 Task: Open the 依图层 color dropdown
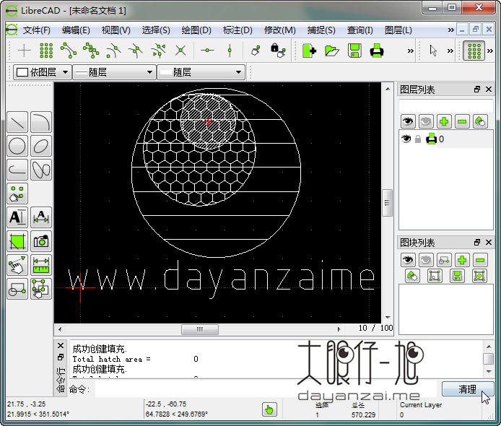[x=43, y=72]
